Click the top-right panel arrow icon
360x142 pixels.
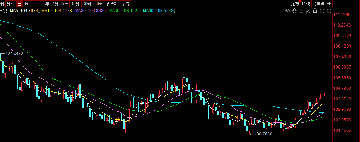(x=329, y=4)
